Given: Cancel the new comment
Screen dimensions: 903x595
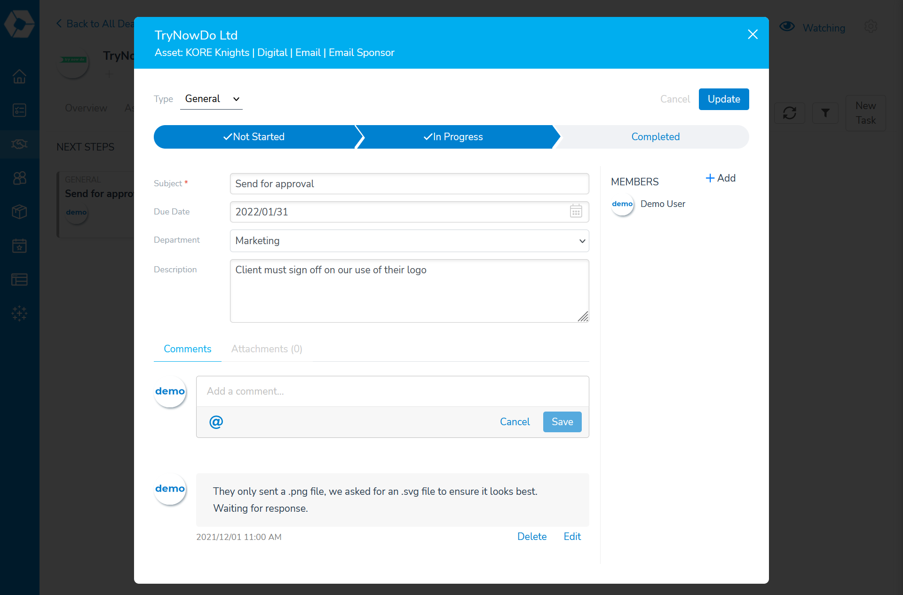Looking at the screenshot, I should tap(515, 422).
